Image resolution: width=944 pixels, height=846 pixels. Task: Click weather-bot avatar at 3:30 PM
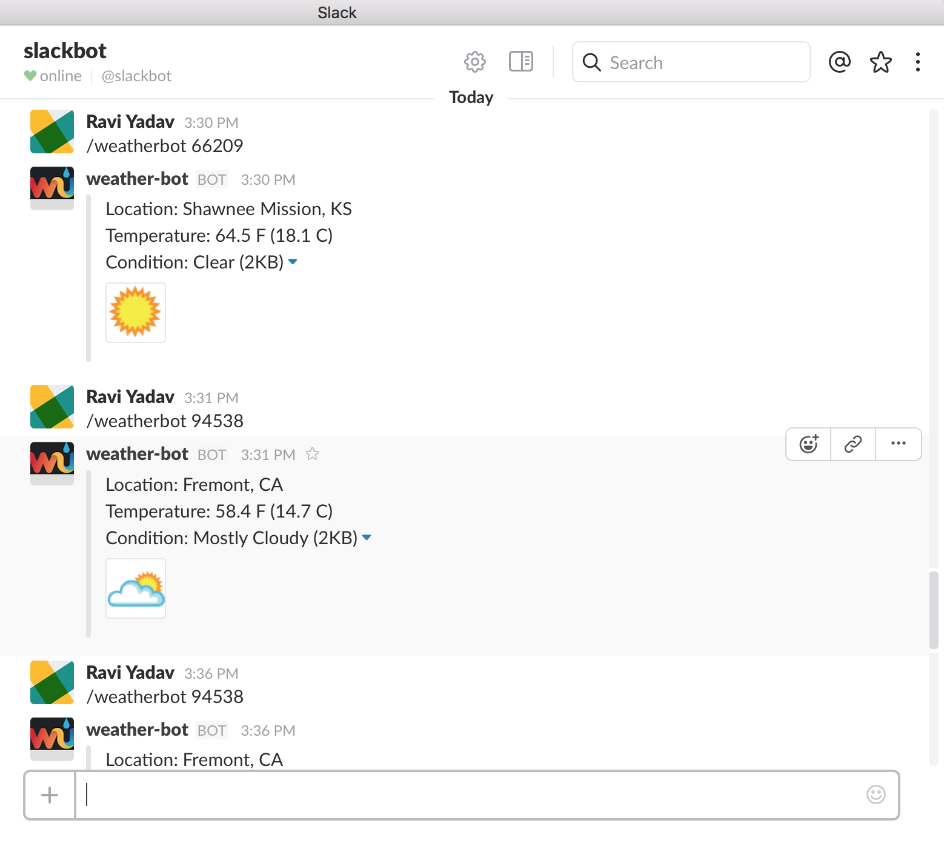[x=52, y=188]
